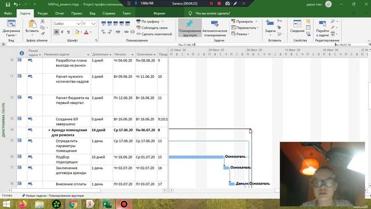Open the font size 11 dropdown
This screenshot has height=209, width=371.
click(x=93, y=24)
